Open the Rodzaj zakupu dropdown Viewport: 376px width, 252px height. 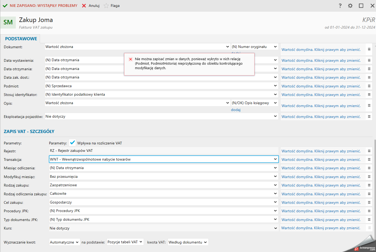(x=275, y=185)
